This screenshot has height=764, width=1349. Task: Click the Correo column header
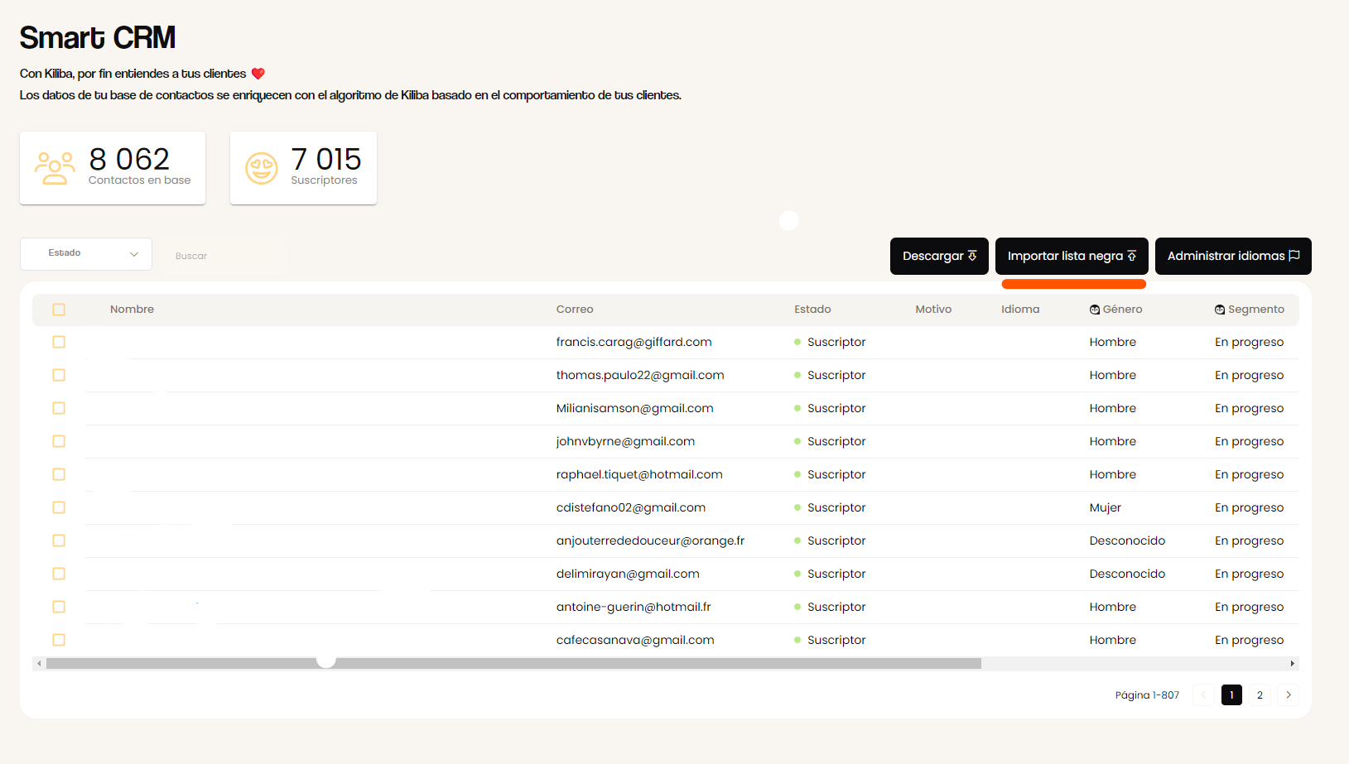pyautogui.click(x=575, y=310)
